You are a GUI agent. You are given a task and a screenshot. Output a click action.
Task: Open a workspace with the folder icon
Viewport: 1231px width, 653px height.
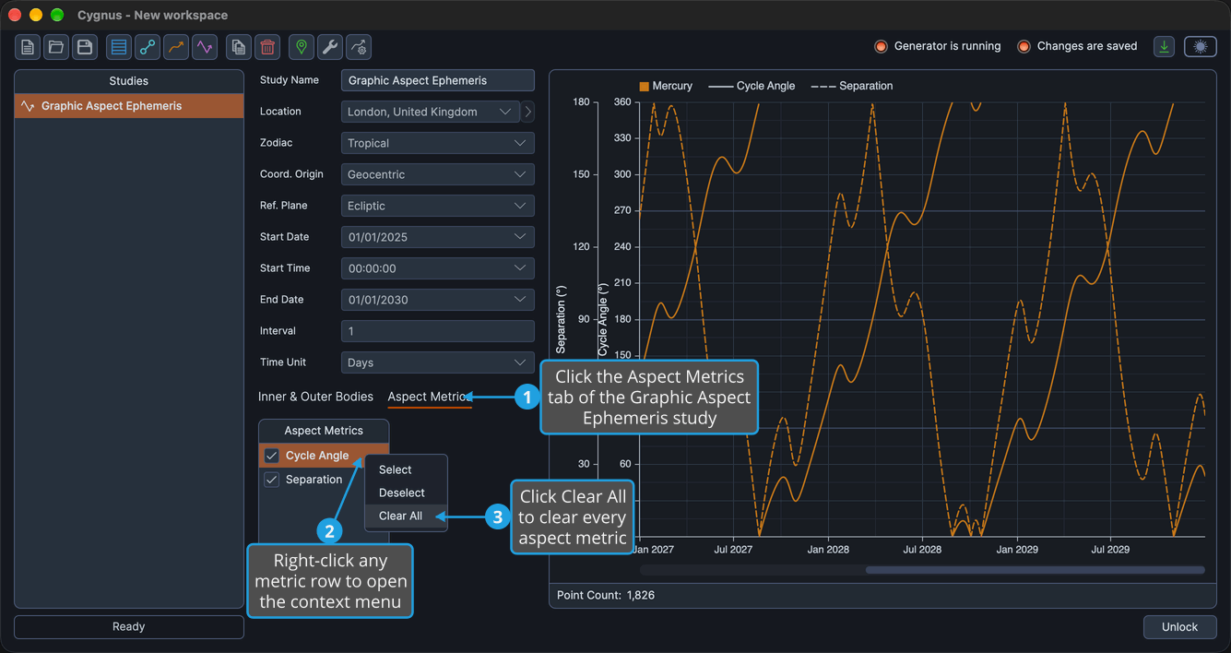tap(56, 47)
